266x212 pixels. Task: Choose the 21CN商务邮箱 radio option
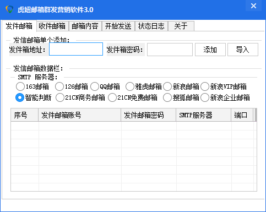click(80, 97)
